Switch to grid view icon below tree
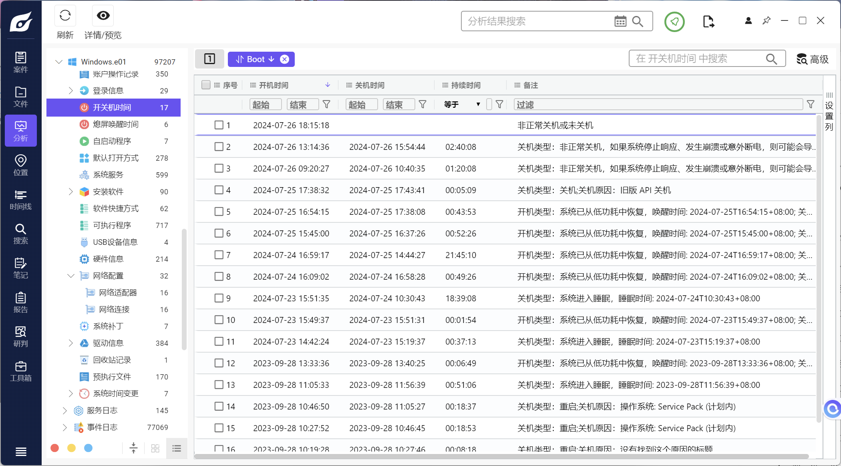 click(155, 448)
